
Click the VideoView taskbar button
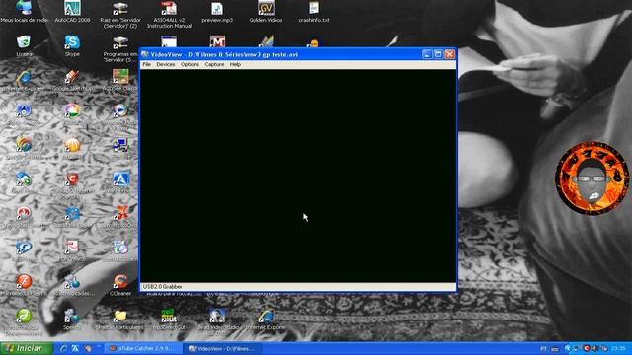(x=223, y=348)
